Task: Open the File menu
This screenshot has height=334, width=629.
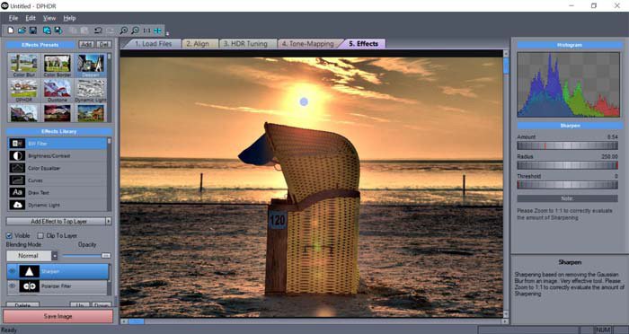Action: (13, 18)
